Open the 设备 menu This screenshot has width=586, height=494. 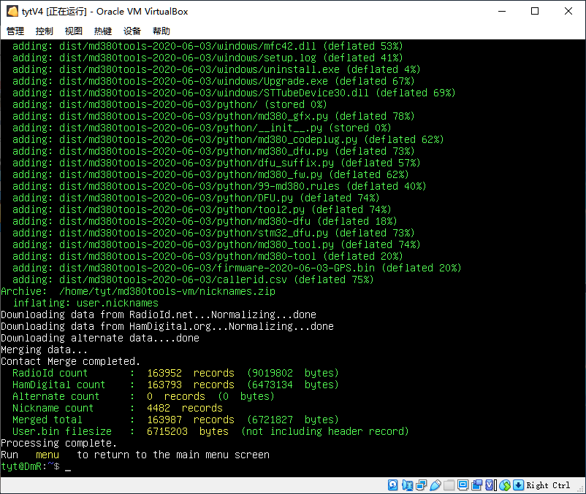(x=132, y=31)
